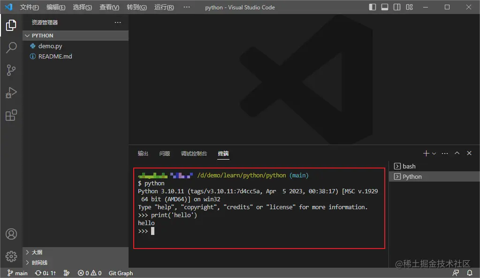Expand the 大纲 outline section
Screen dimensions: 480x278
(x=76, y=252)
